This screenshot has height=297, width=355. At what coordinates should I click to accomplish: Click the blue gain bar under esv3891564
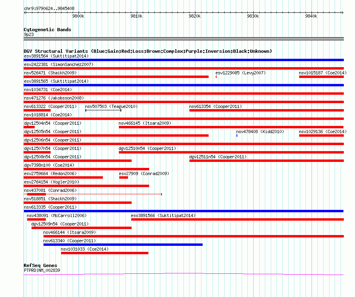pyautogui.click(x=183, y=60)
